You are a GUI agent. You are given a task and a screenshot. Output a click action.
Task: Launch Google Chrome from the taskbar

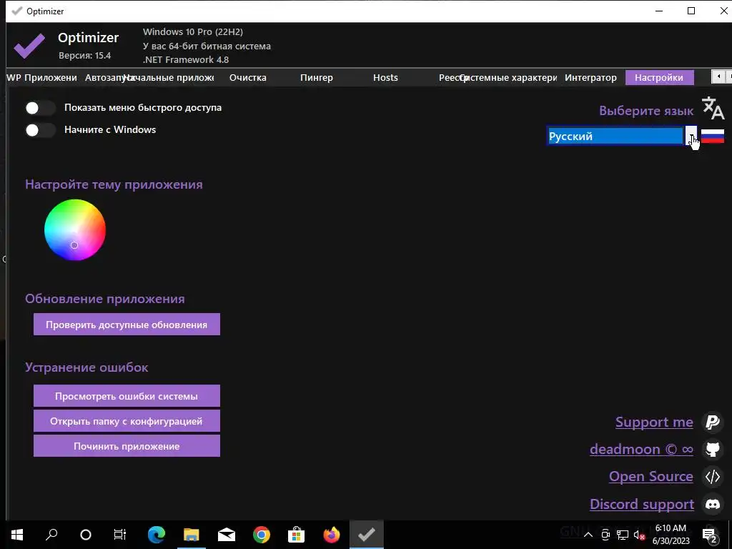coord(262,535)
